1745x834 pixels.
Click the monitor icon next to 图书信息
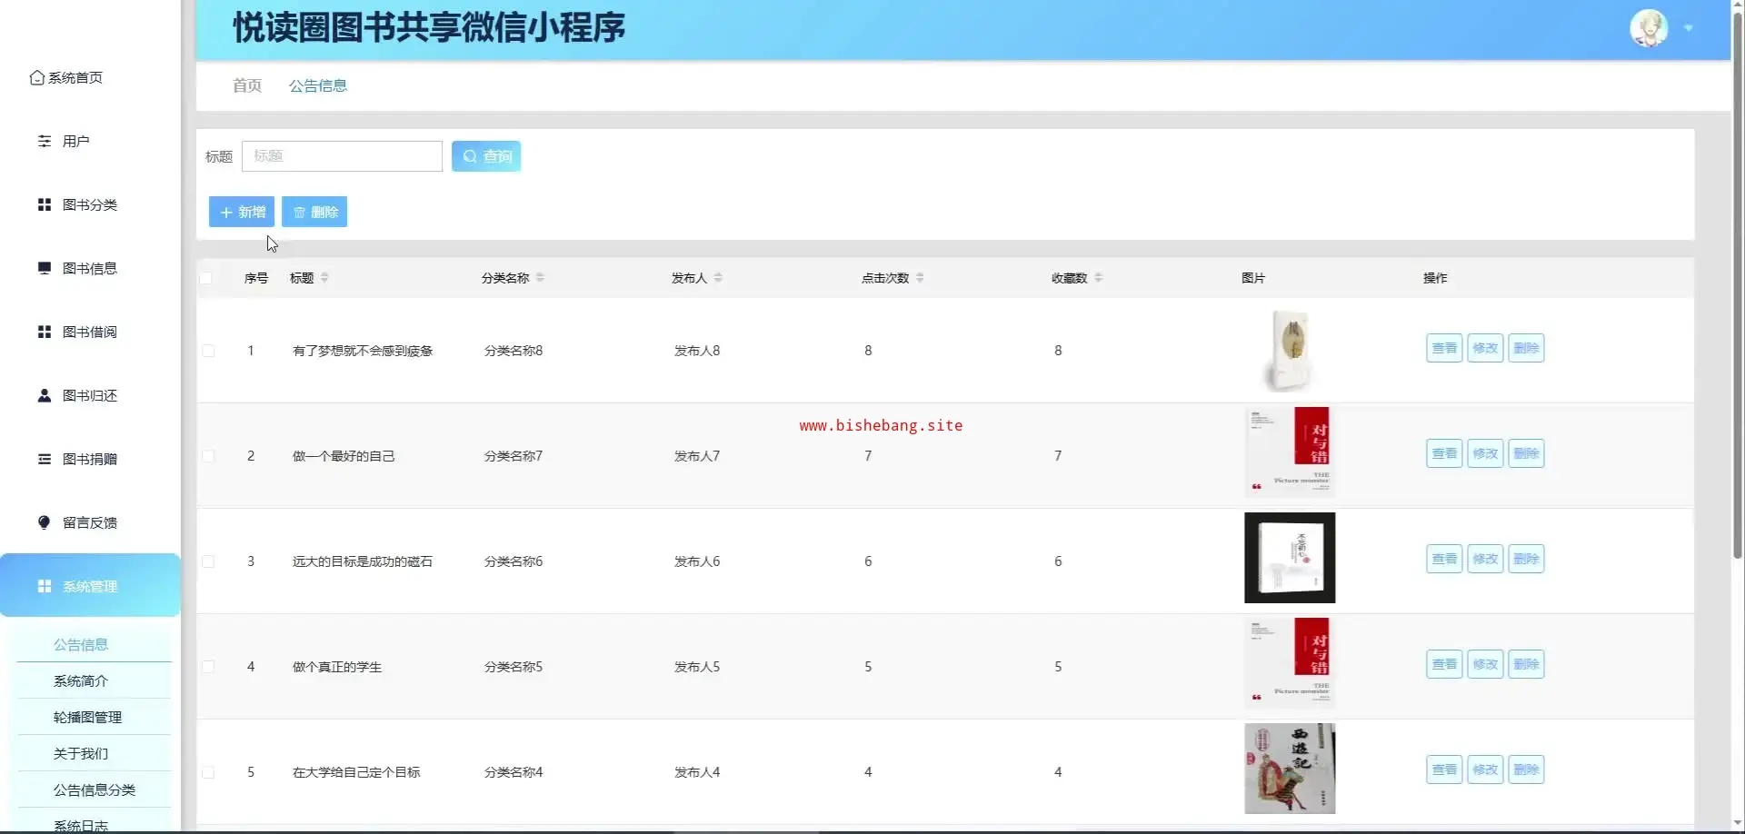pos(44,269)
